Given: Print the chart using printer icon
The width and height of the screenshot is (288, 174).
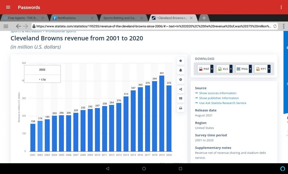Looking at the screenshot, I should (181, 108).
